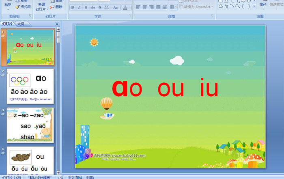Expand the shapes gallery more button
284x179 pixels.
(254, 6)
